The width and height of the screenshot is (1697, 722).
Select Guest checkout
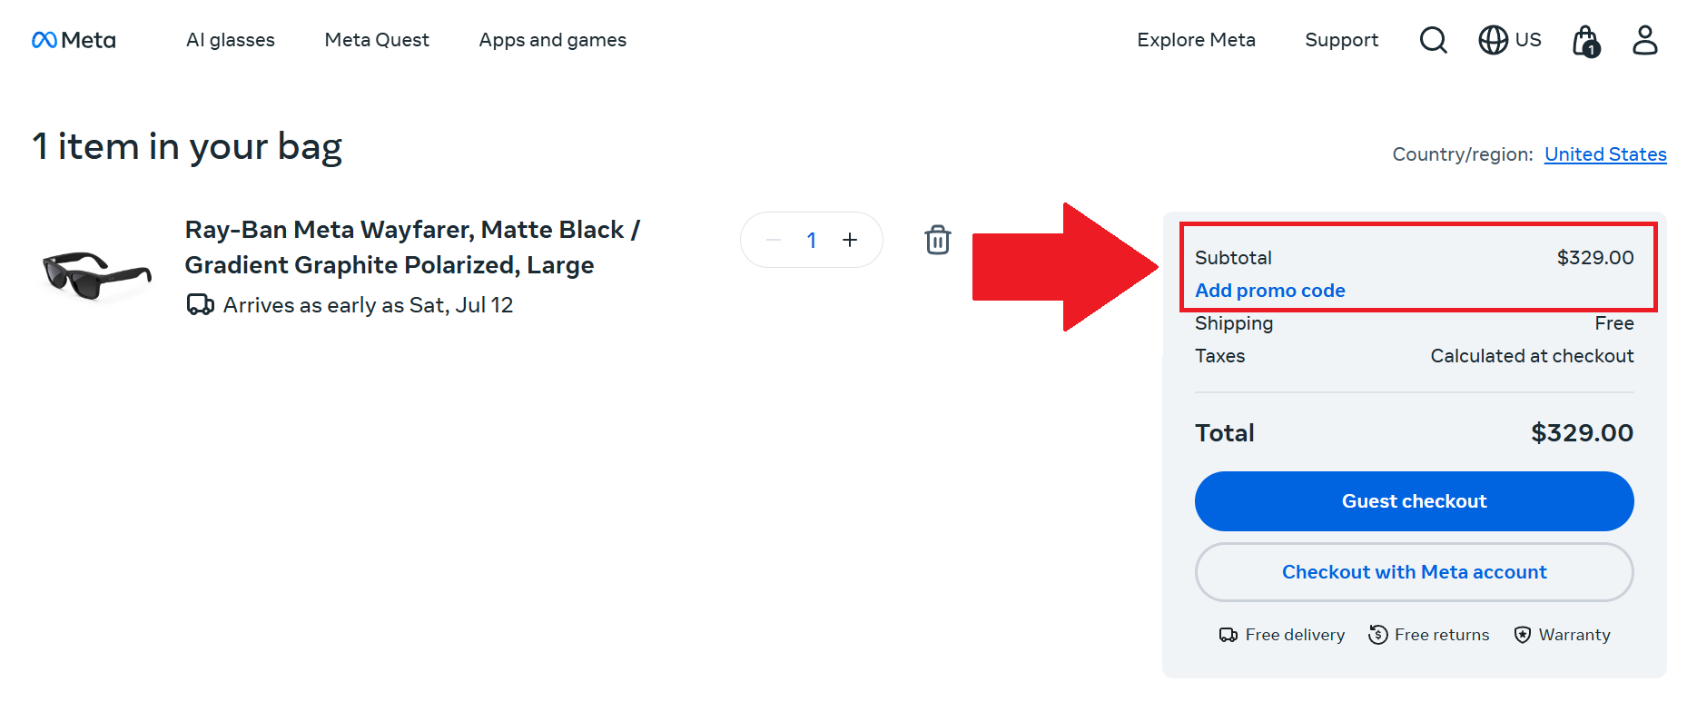tap(1413, 500)
